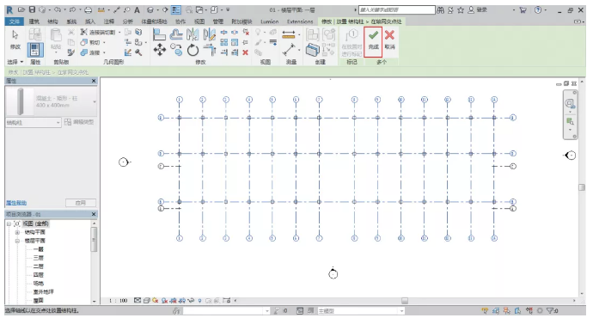Open the Main Model (主模型) design options dropdown

click(x=361, y=311)
